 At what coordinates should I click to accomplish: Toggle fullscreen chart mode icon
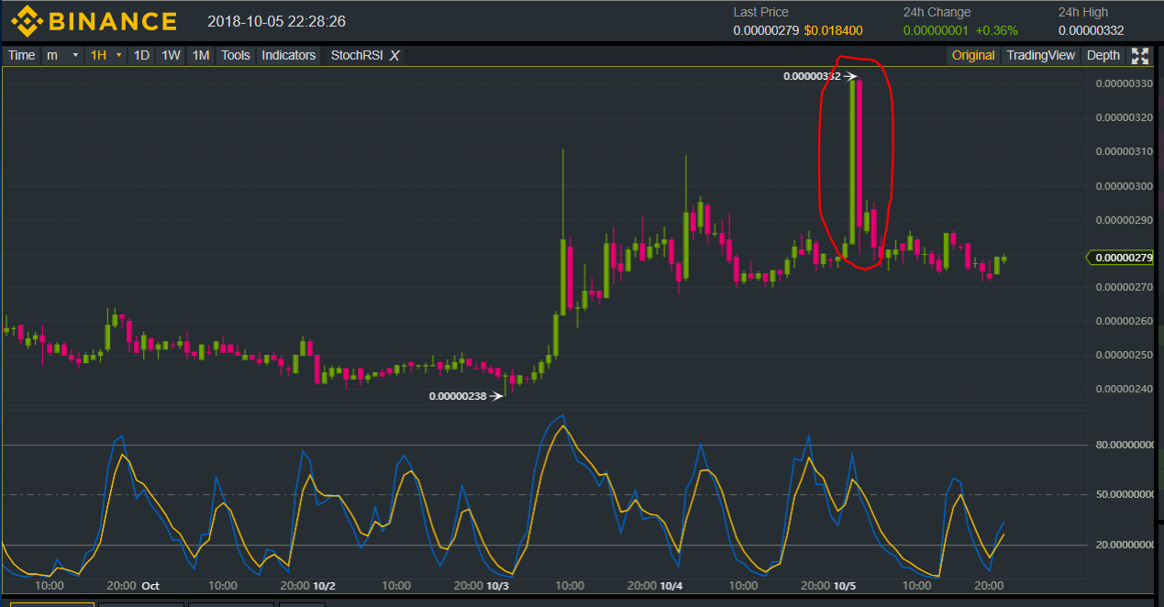point(1140,55)
